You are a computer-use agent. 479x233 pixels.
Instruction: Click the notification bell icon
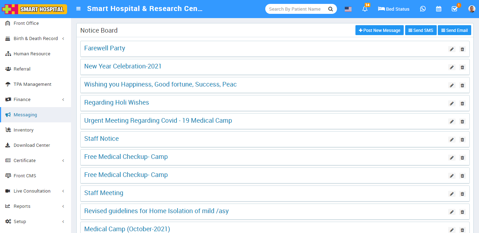(365, 9)
